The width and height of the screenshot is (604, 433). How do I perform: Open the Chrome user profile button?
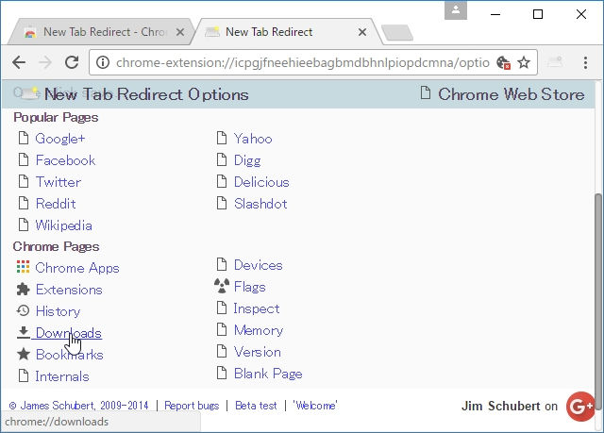(456, 10)
